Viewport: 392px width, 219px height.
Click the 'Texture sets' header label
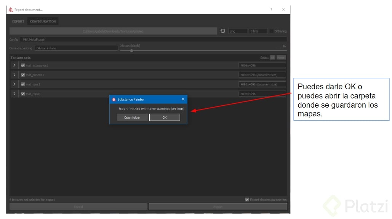pos(21,58)
